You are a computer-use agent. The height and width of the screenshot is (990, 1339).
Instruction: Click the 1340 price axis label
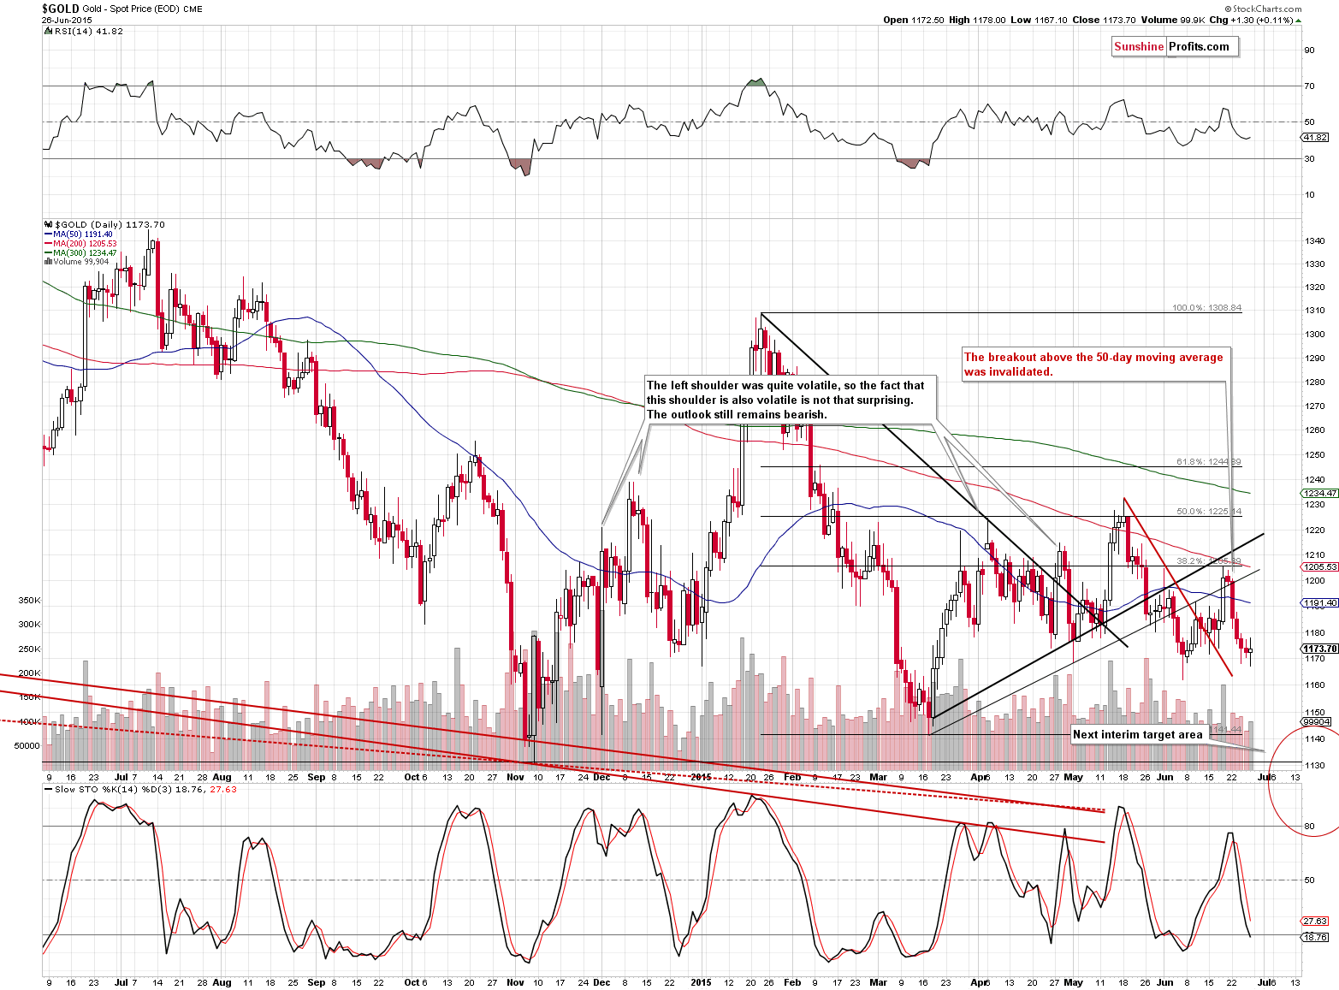coord(1315,241)
